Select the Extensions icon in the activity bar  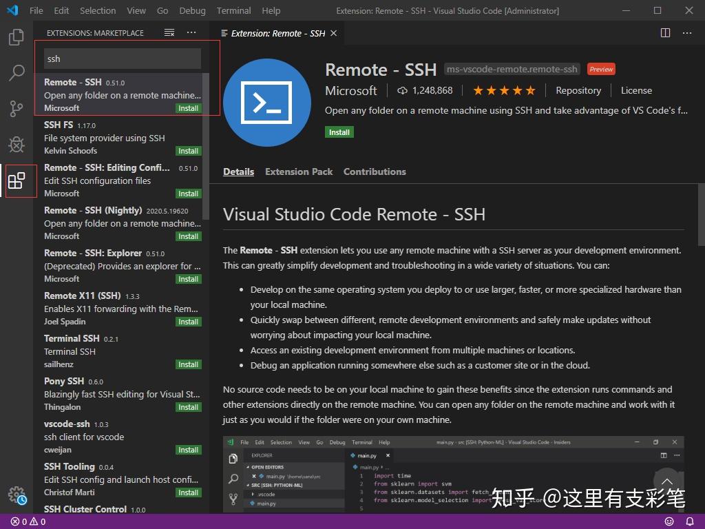[15, 181]
